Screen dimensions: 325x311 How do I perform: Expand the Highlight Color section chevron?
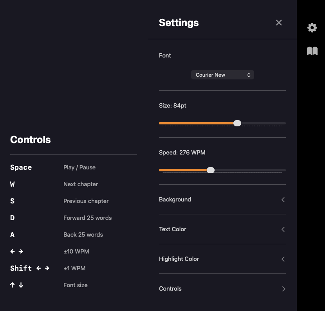click(283, 259)
